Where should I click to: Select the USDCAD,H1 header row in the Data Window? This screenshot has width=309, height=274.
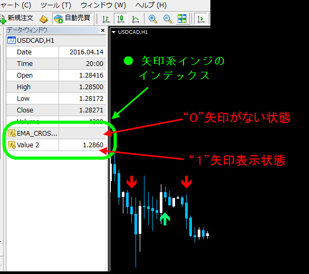(x=56, y=41)
